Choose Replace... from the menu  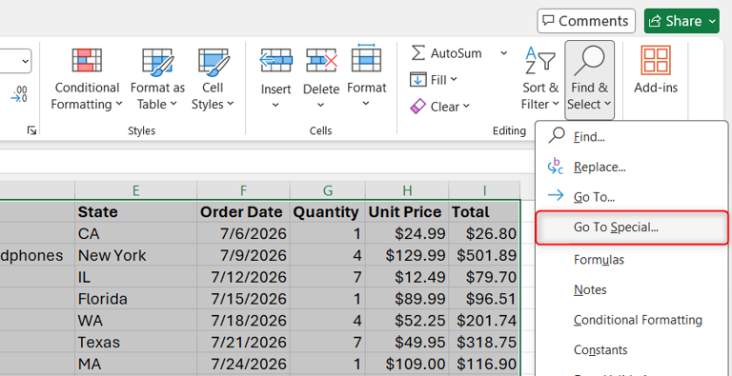(x=632, y=167)
